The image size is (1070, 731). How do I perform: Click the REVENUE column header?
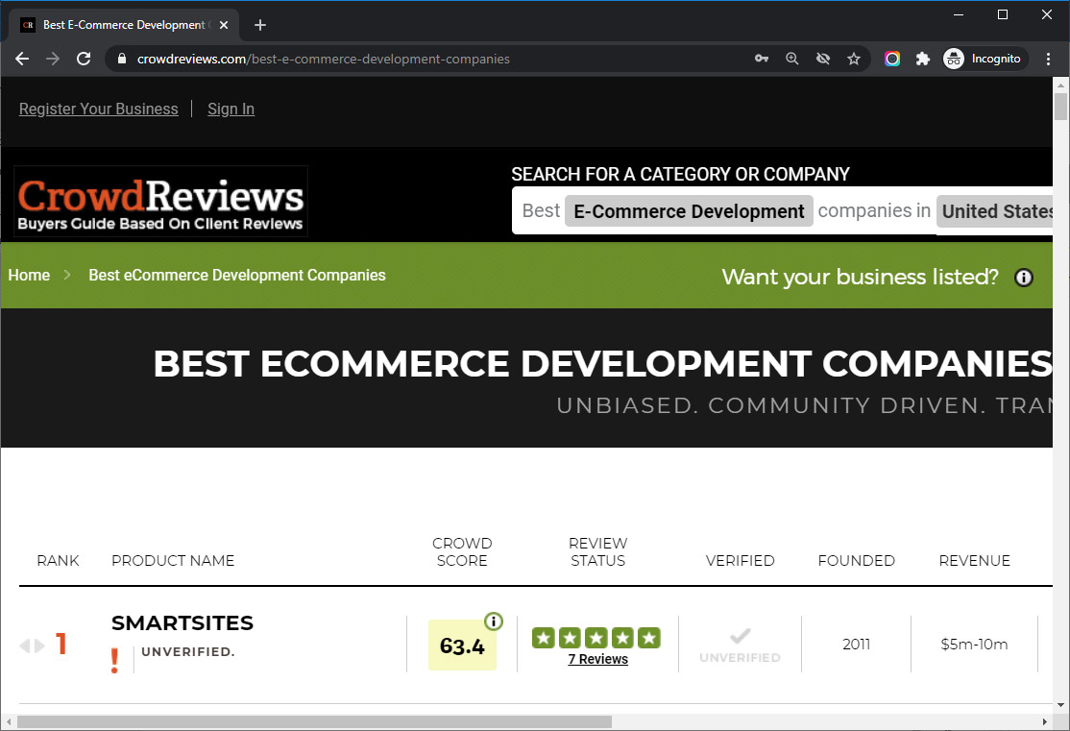pyautogui.click(x=975, y=560)
